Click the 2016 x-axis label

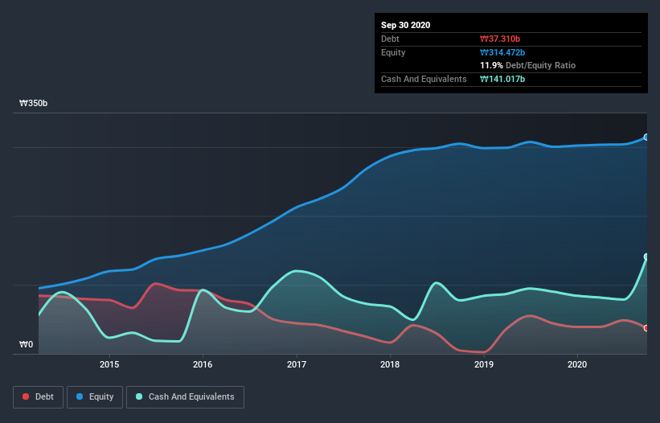point(203,364)
